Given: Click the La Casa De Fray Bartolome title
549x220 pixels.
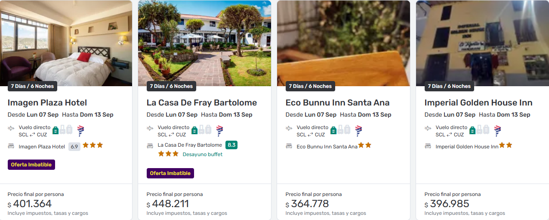Looking at the screenshot, I should pyautogui.click(x=202, y=103).
